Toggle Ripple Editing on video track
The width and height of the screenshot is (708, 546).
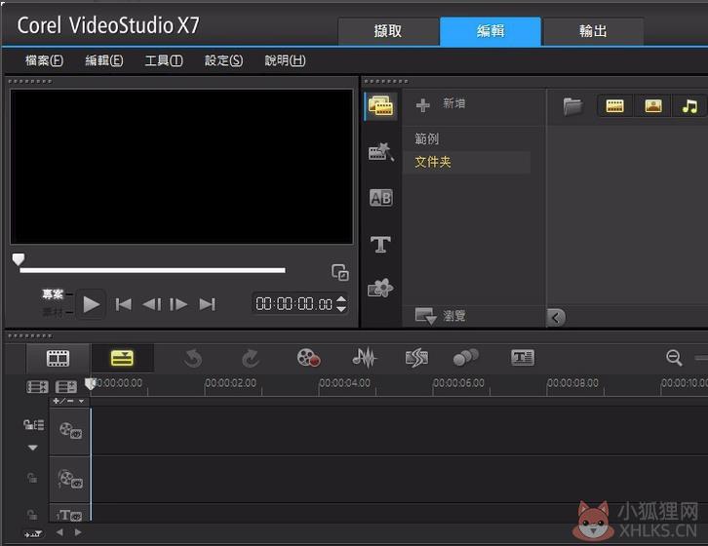pos(34,424)
